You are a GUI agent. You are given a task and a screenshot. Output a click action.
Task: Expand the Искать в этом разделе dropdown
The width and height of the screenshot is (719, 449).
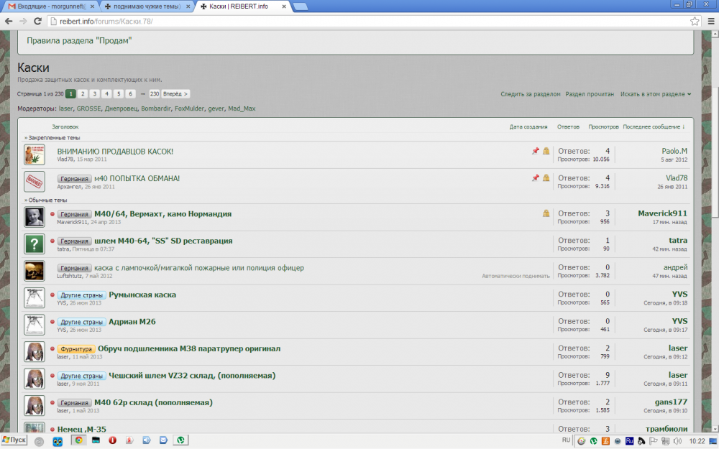(x=656, y=94)
